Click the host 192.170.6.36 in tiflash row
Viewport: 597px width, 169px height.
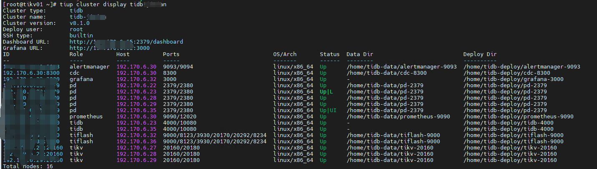[136, 142]
